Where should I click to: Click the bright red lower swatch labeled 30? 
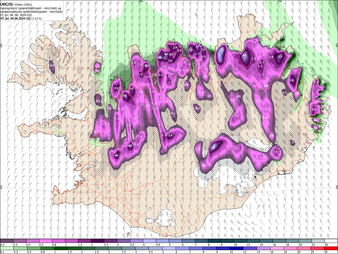point(331,248)
